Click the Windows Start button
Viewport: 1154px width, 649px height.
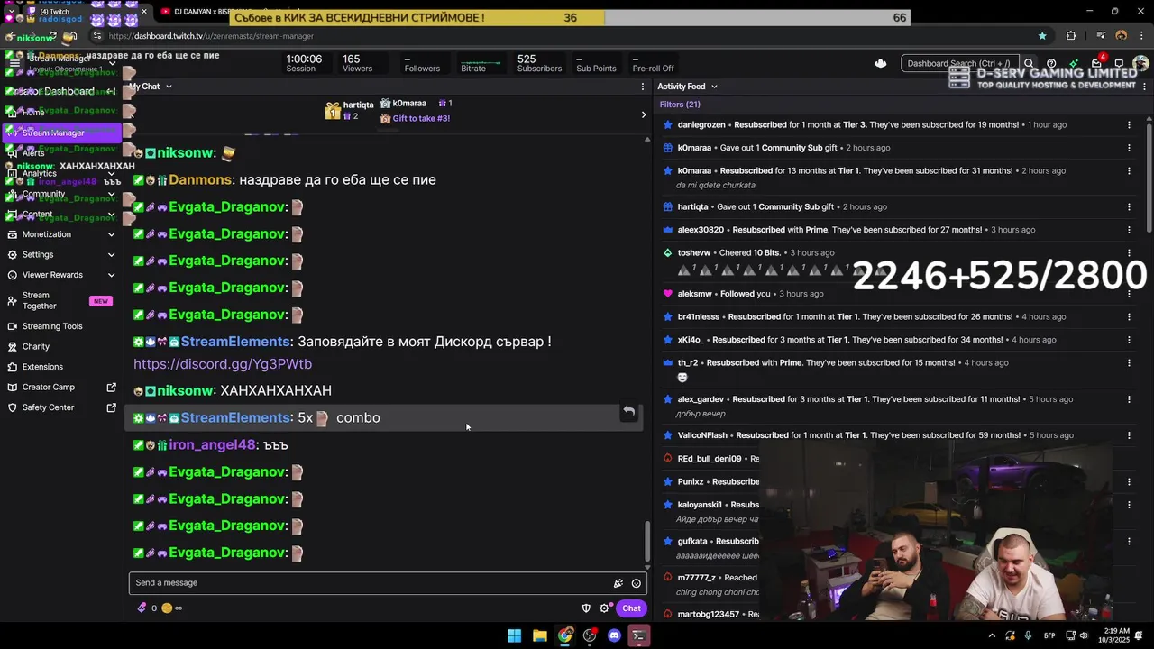[514, 635]
